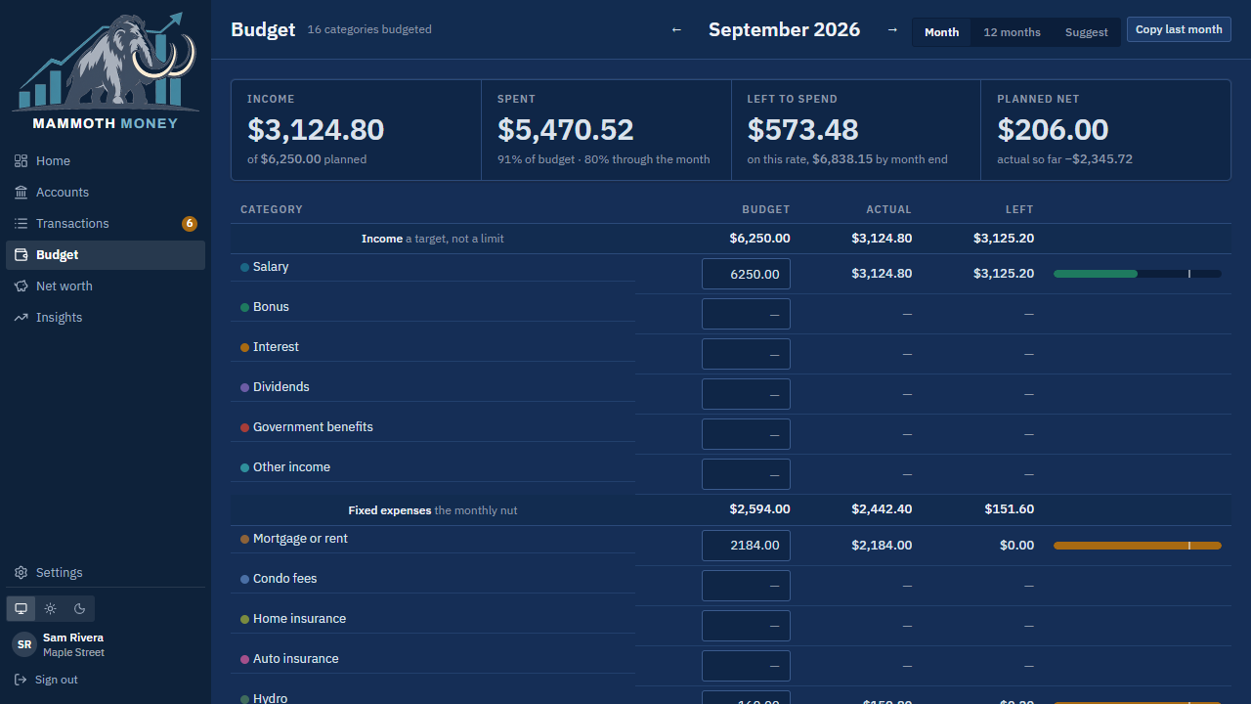Click the Settings gear icon

pos(21,573)
